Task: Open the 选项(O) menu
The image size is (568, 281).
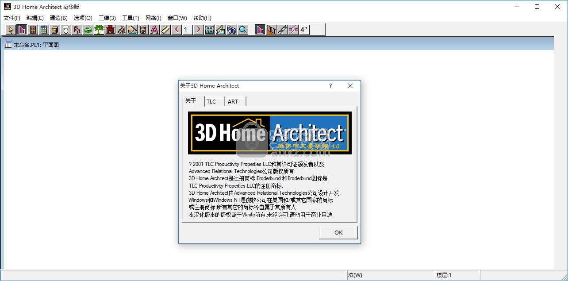Action: (83, 18)
